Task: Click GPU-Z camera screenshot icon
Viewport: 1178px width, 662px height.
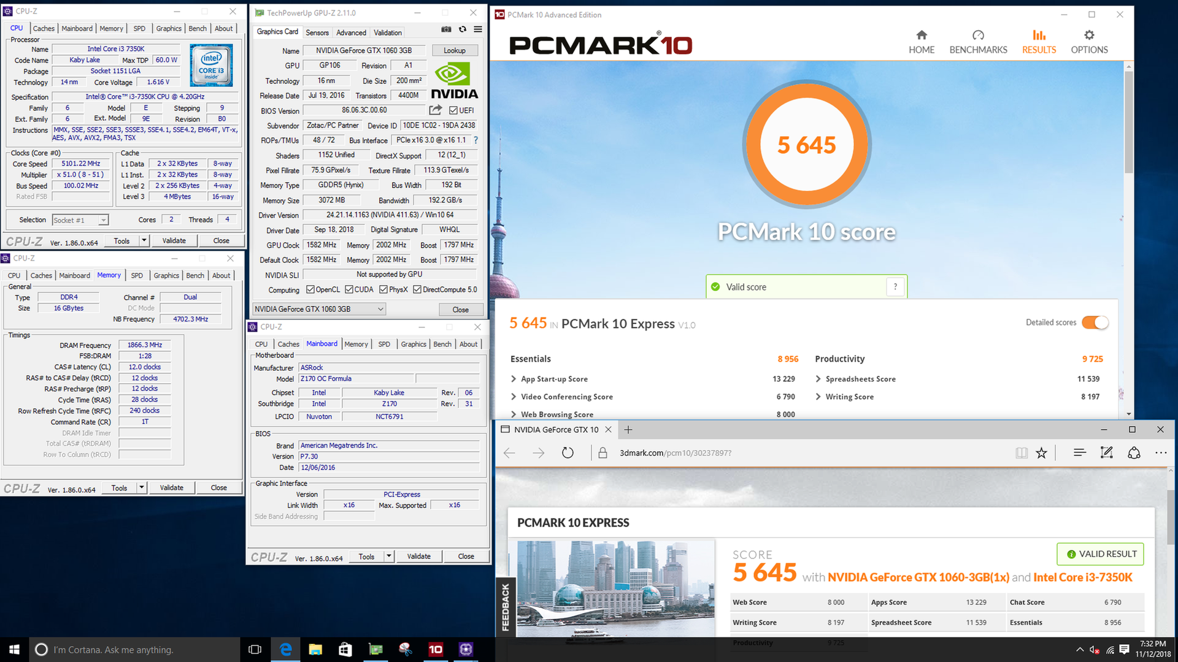Action: (446, 29)
